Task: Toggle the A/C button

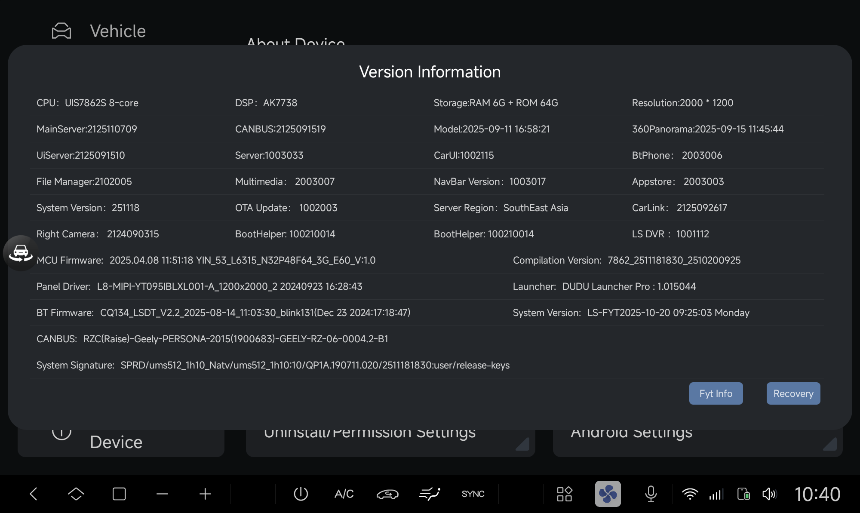Action: pos(344,494)
